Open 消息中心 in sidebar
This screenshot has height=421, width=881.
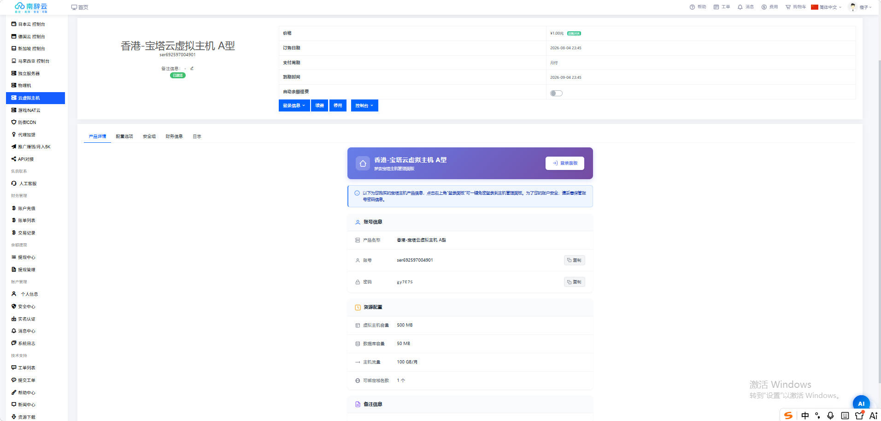click(35, 331)
